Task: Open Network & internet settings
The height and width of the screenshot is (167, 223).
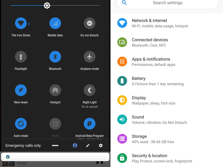Action: click(168, 23)
